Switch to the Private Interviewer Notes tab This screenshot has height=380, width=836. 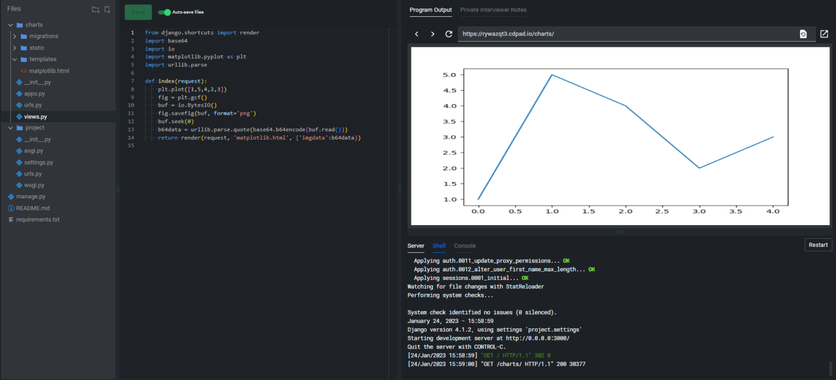click(493, 10)
